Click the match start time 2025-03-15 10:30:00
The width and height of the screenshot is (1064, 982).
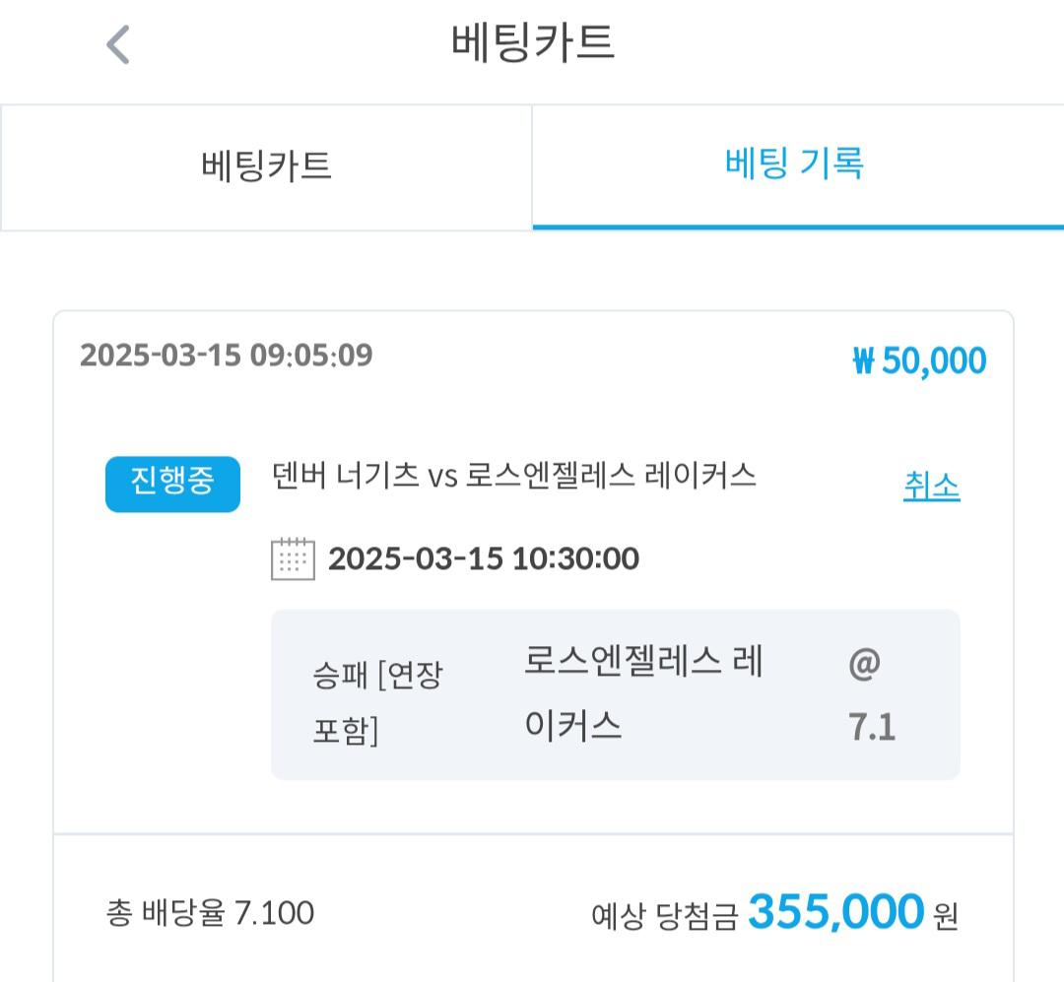click(x=484, y=558)
